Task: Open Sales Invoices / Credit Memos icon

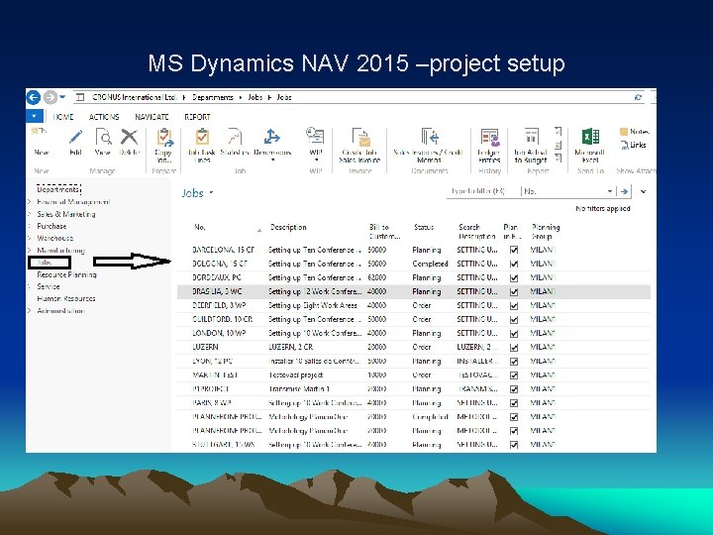Action: point(429,137)
